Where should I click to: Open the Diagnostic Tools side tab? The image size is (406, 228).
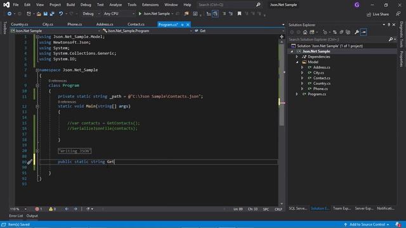point(402,34)
